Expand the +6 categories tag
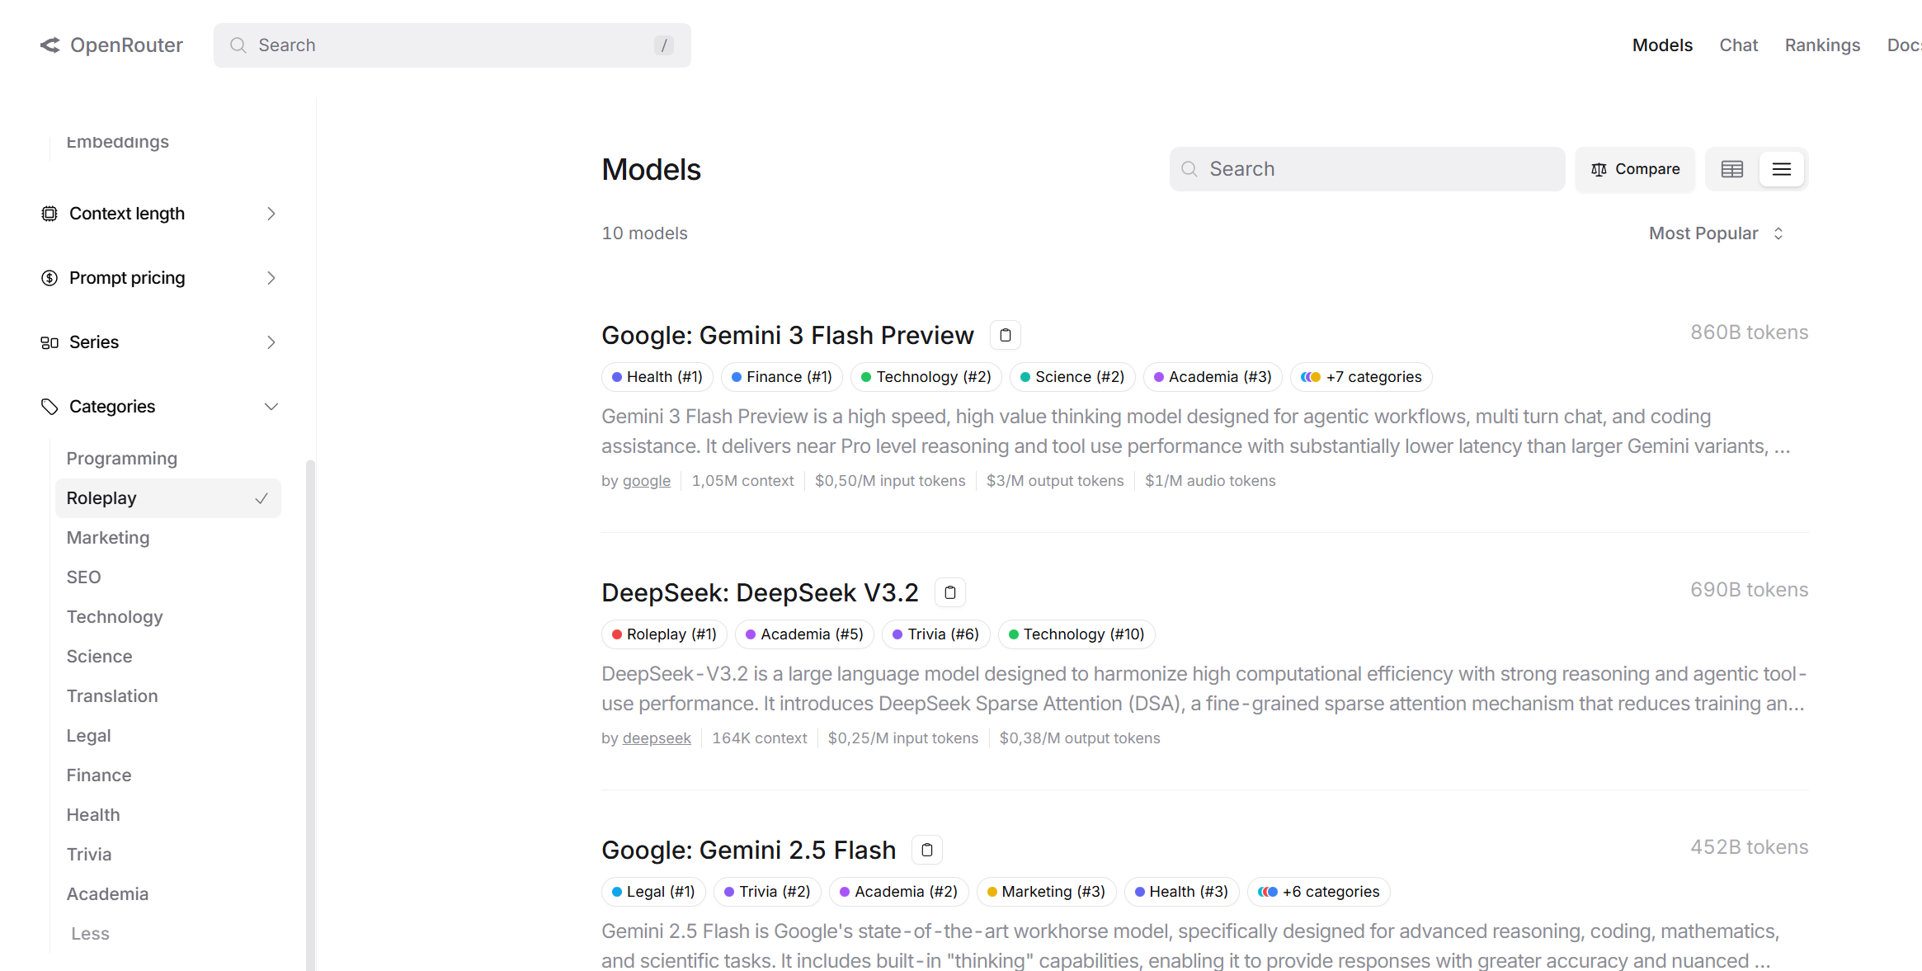Viewport: 1922px width, 971px height. click(x=1318, y=892)
